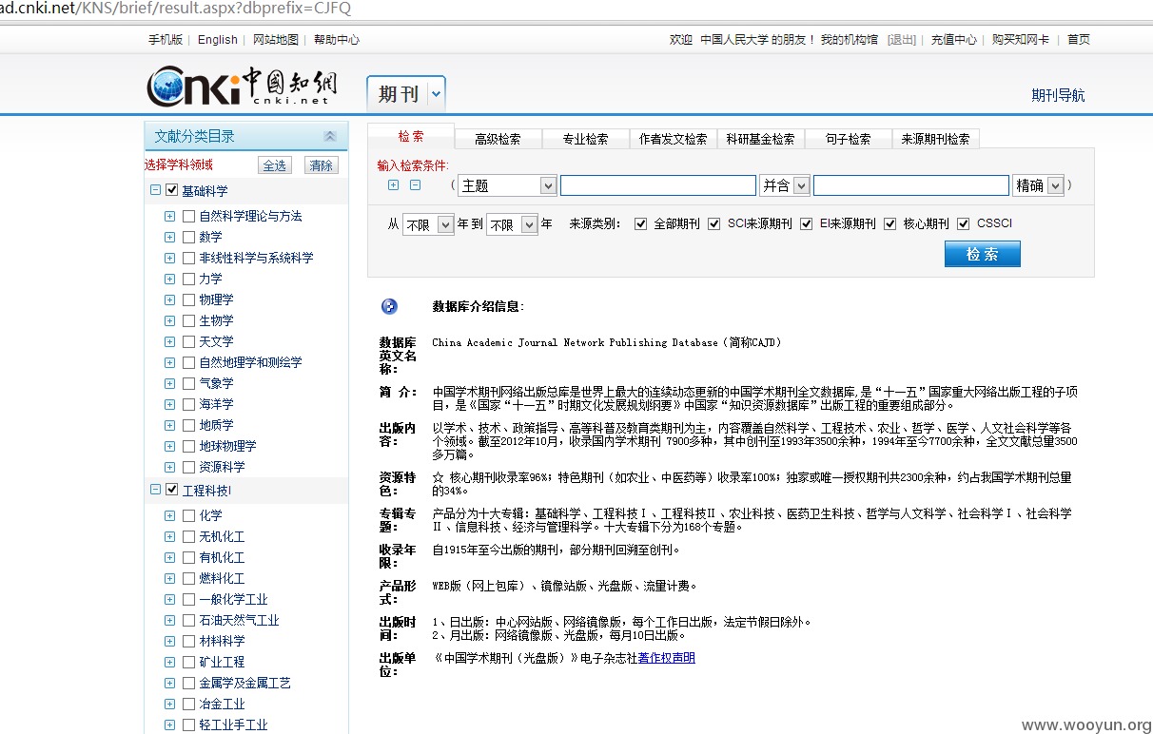Click the second search term input field
The height and width of the screenshot is (734, 1153).
click(911, 185)
